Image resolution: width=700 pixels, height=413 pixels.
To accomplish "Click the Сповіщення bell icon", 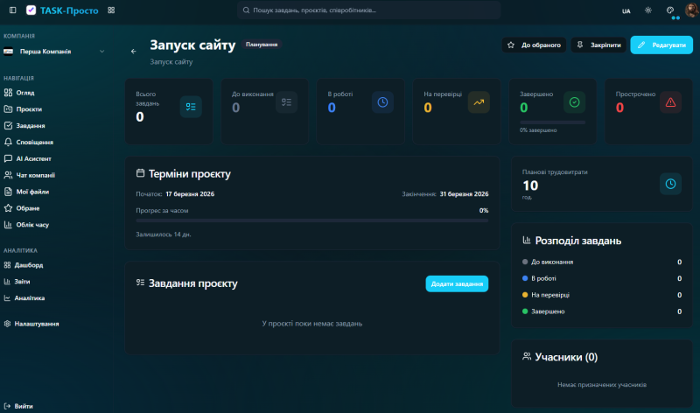I will tap(9, 142).
